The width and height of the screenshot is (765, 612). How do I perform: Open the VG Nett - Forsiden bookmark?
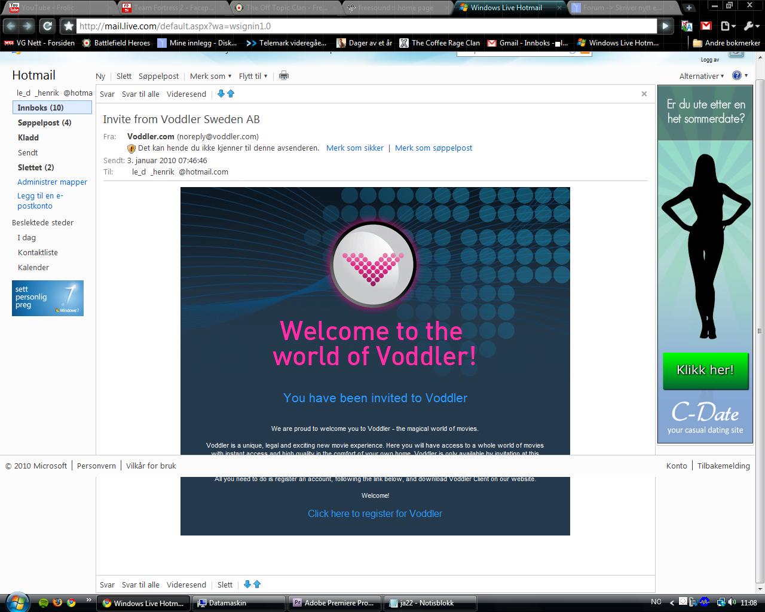tap(40, 43)
